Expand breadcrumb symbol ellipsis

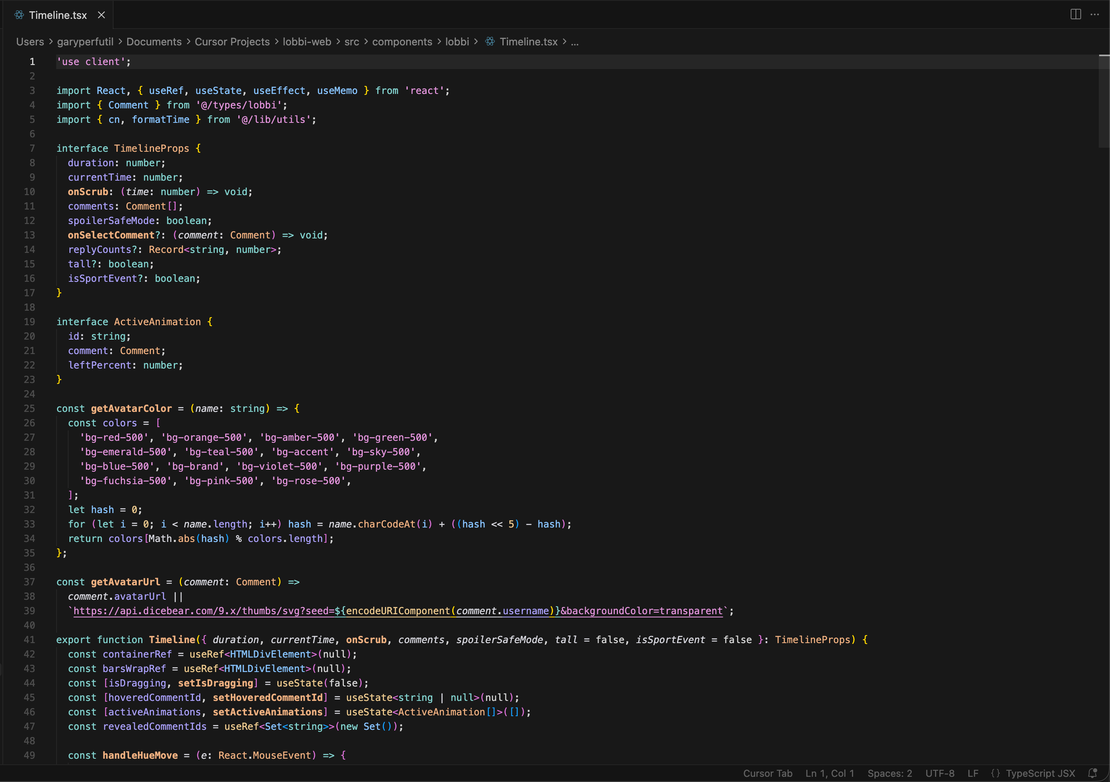click(574, 43)
